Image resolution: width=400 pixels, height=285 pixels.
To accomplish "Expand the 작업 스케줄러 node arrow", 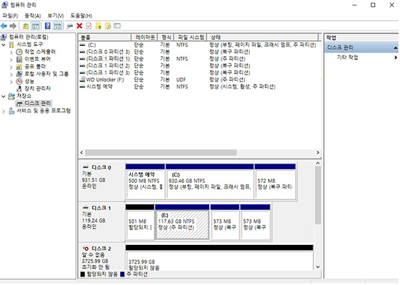I will (11, 52).
